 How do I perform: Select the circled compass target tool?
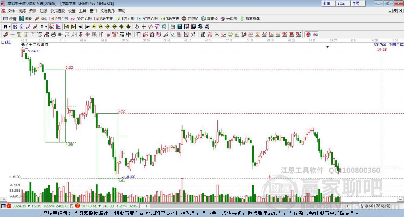coord(80,34)
